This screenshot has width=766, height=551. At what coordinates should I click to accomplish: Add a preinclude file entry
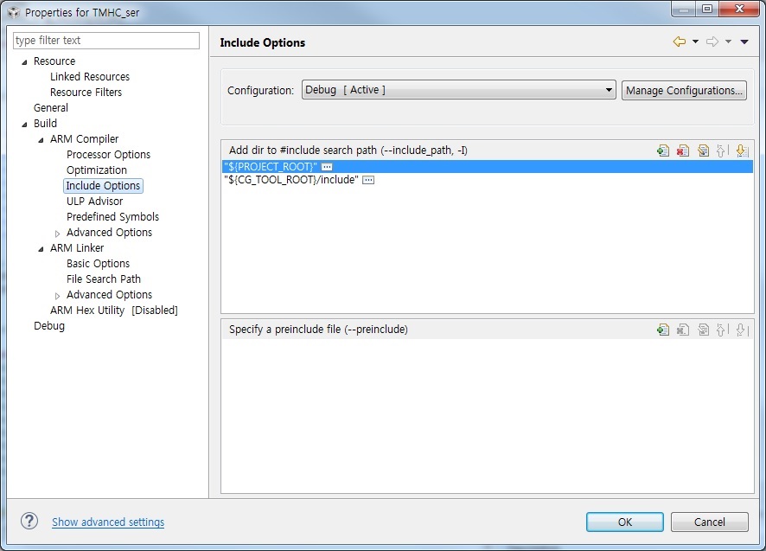pos(663,330)
